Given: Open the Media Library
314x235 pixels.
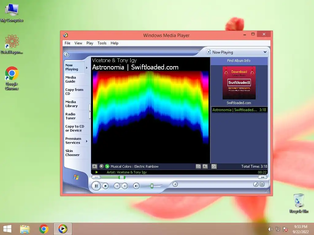Looking at the screenshot, I should point(71,104).
